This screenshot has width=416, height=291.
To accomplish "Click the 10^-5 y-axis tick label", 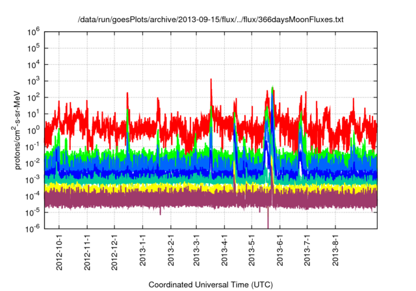I will [x=32, y=212].
